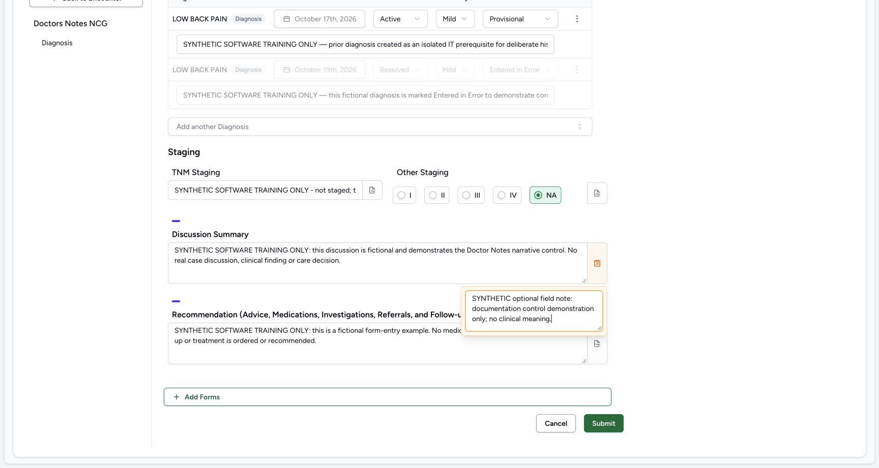879x468 pixels.
Task: Choose NA staging radio option
Action: (545, 195)
